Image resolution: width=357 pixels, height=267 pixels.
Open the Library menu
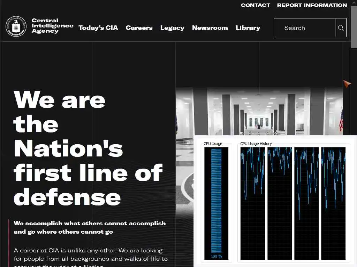[248, 28]
